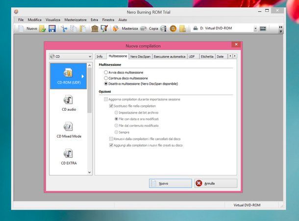Switch to the Etichetta tab
299x221 pixels.
point(207,56)
